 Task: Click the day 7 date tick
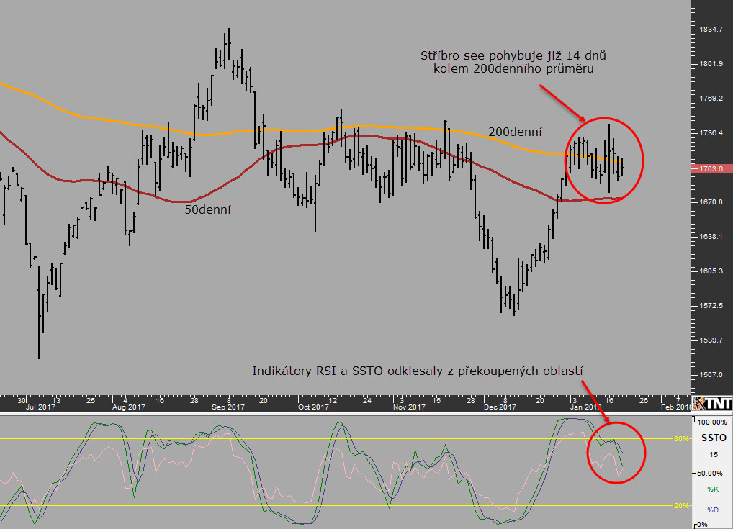[x=678, y=400]
